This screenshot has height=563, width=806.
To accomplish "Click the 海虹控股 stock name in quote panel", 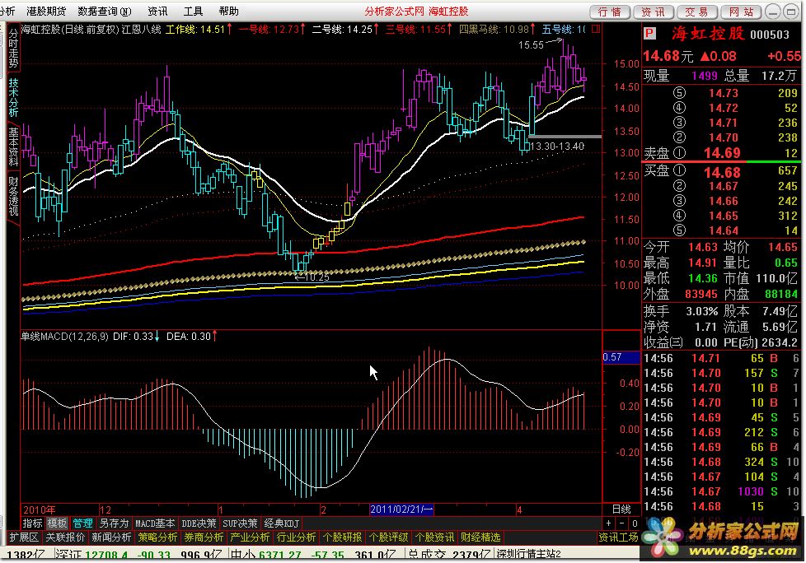I will click(707, 34).
